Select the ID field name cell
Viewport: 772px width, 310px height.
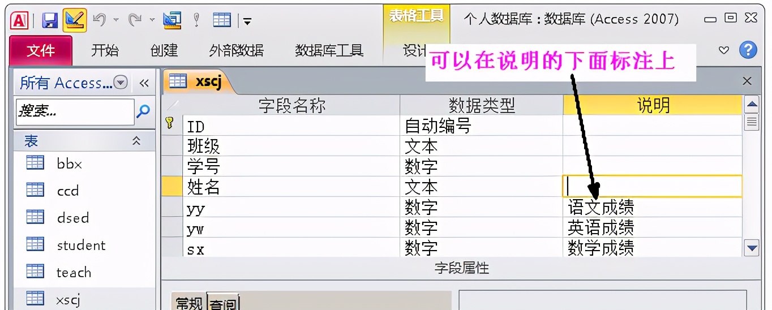click(x=291, y=126)
